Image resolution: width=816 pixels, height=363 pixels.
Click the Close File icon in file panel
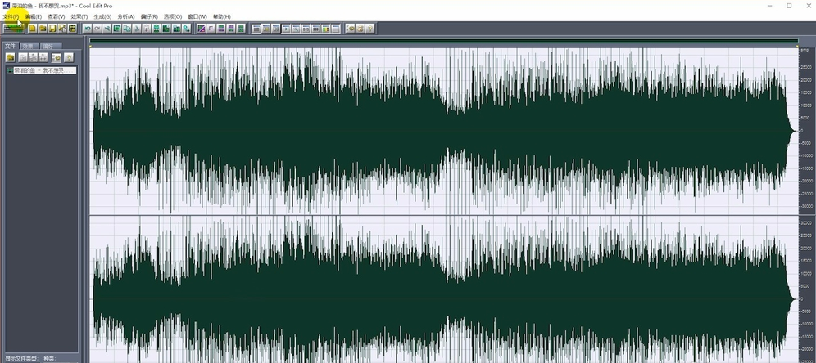point(23,58)
